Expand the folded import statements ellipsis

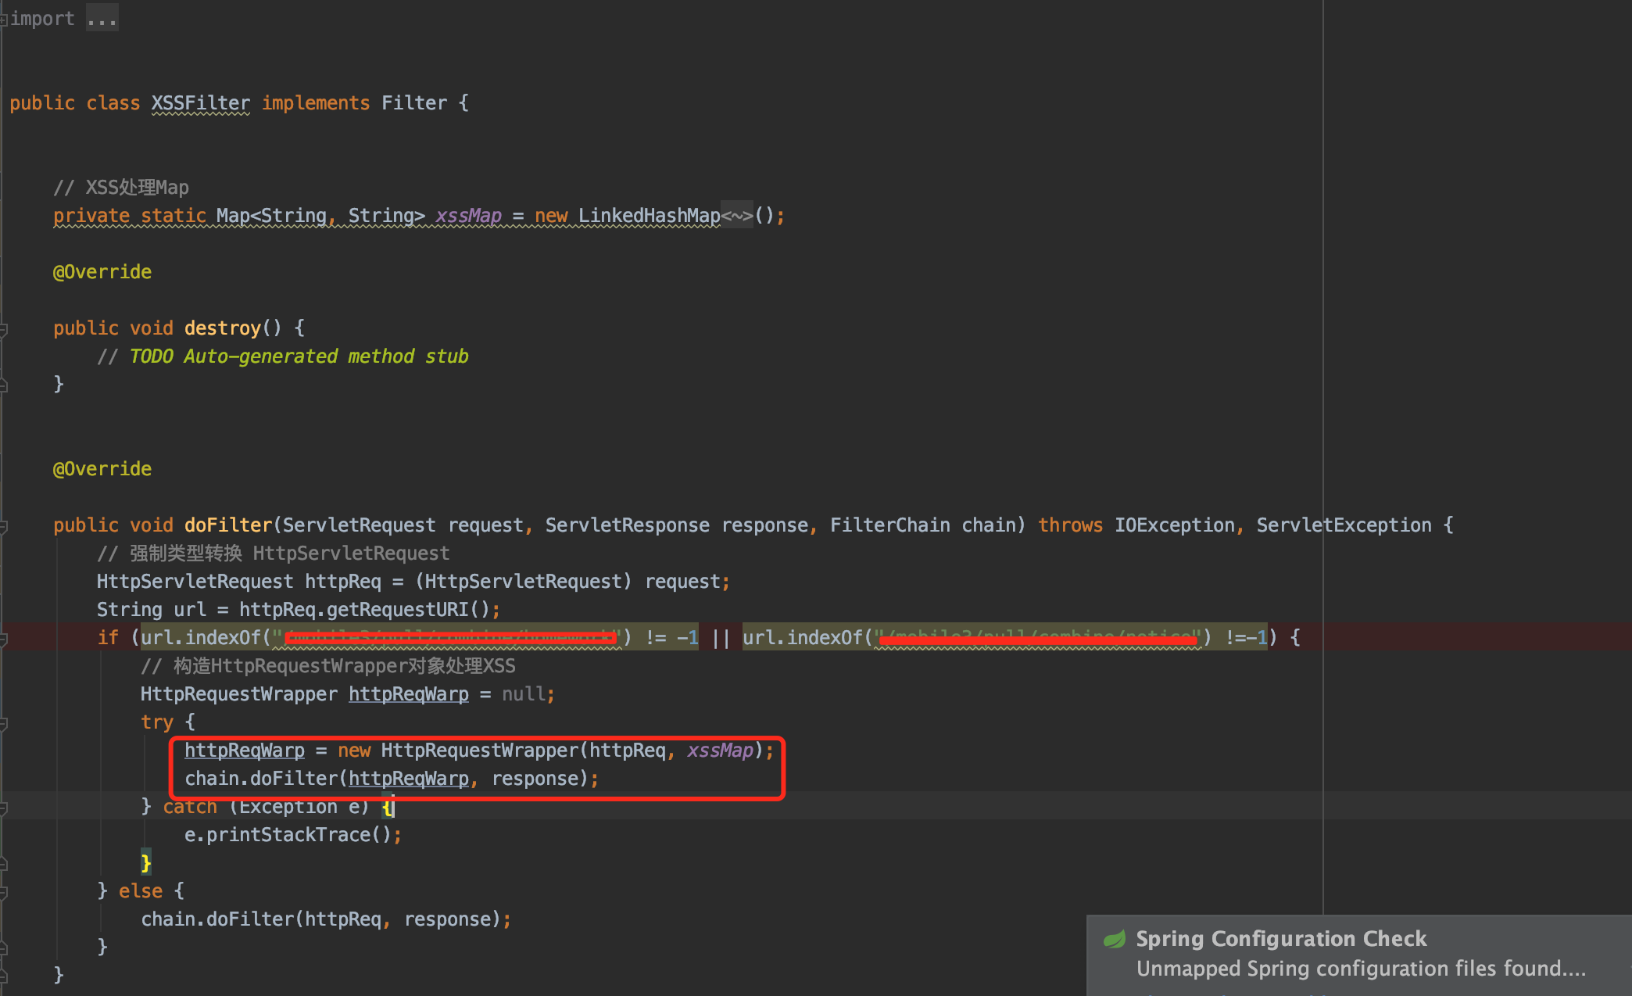pos(102,19)
